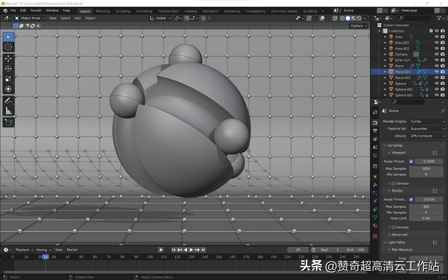Select the Select Box tool icon
This screenshot has width=448, height=280.
pyautogui.click(x=8, y=37)
